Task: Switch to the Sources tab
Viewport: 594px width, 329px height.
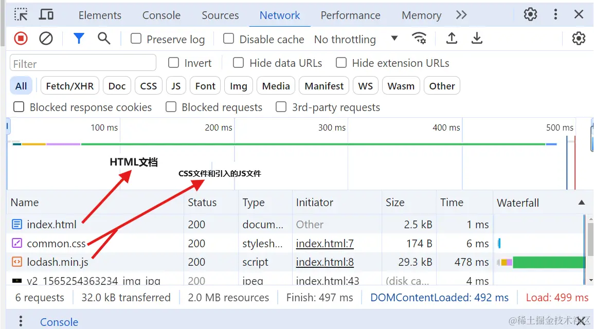Action: [220, 15]
